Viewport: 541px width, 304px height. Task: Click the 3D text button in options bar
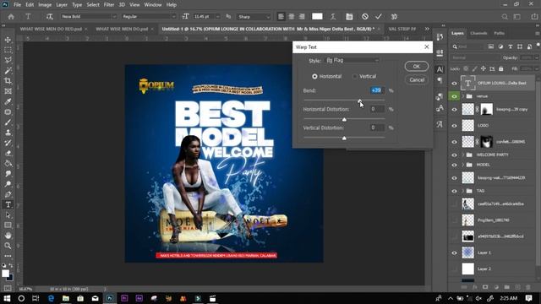pyautogui.click(x=394, y=17)
